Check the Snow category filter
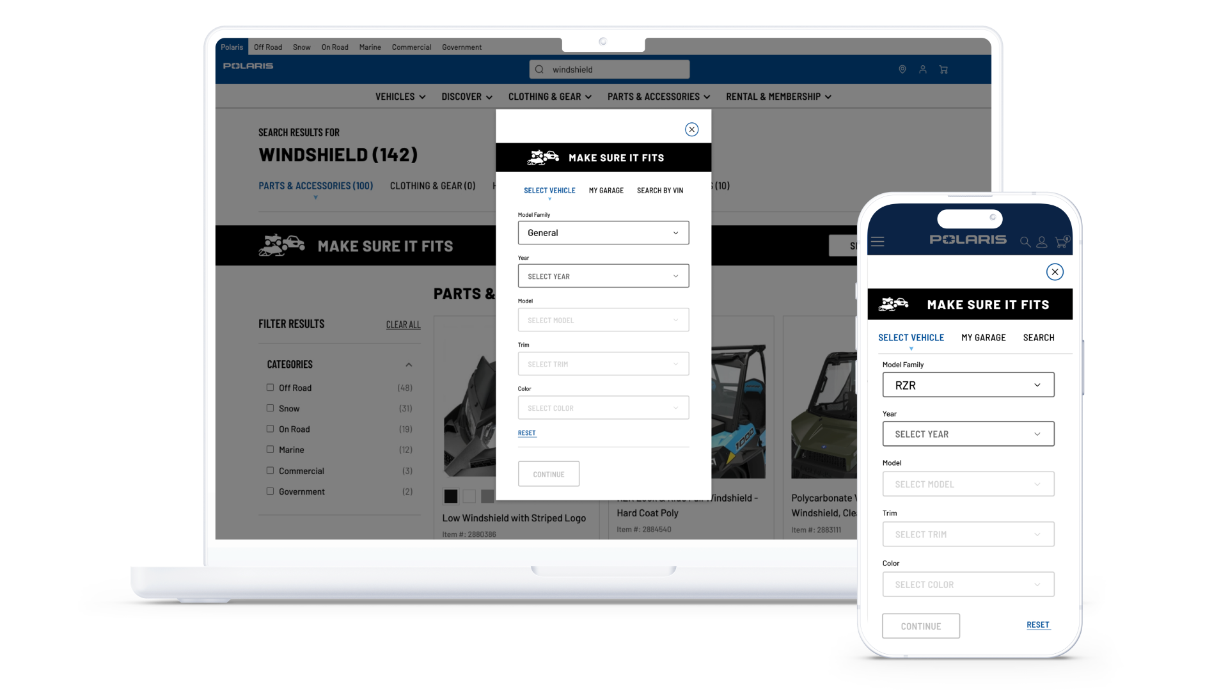The image size is (1228, 691). click(x=270, y=408)
